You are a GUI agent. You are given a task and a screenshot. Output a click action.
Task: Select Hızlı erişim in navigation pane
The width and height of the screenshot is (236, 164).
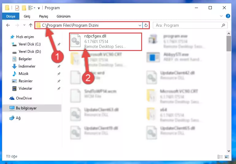coord(22,37)
